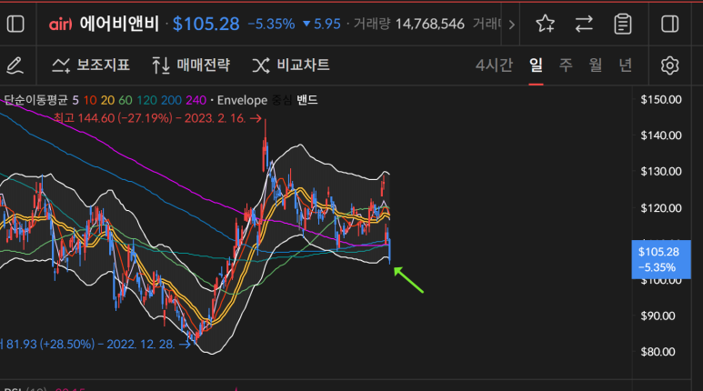Click the blue $105.28 price tag on axis
703x391 pixels.
tap(661, 260)
